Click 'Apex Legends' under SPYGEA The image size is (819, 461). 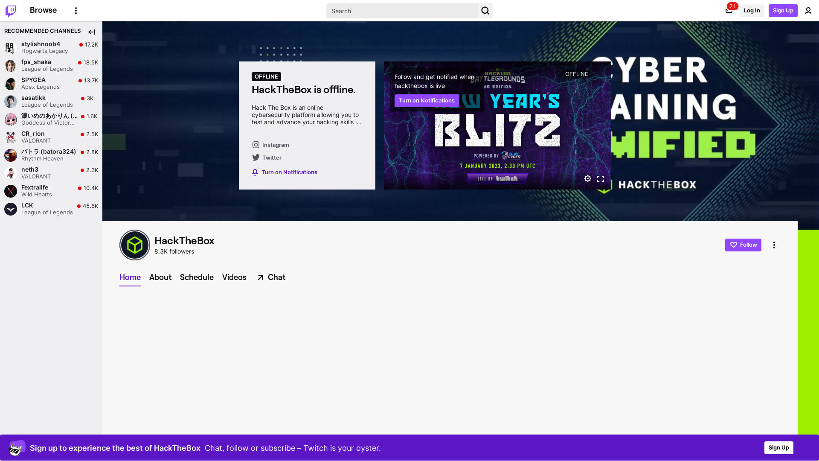click(x=41, y=87)
